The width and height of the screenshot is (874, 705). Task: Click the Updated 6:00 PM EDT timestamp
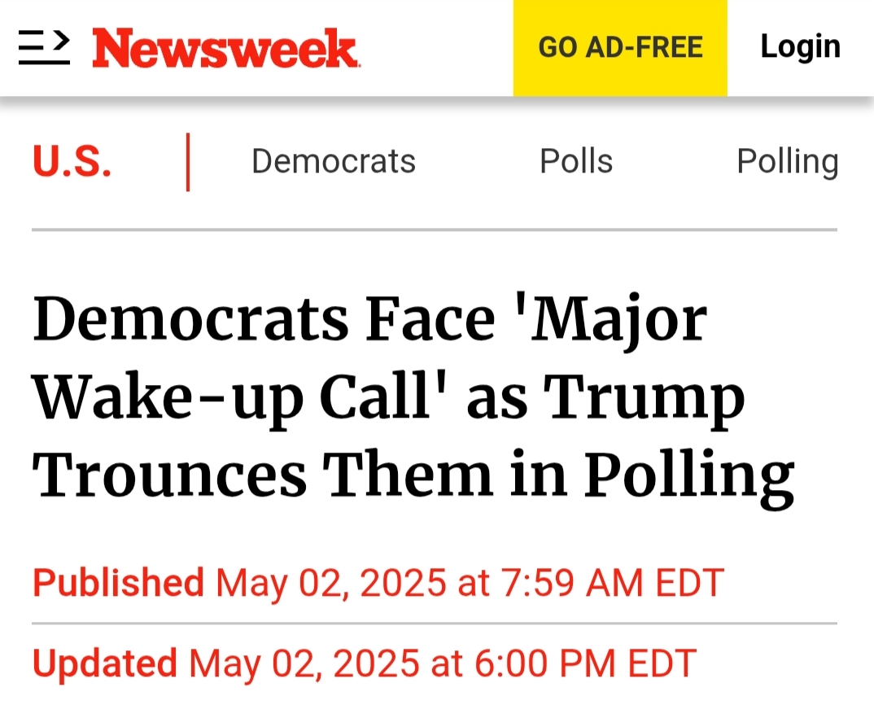point(364,663)
